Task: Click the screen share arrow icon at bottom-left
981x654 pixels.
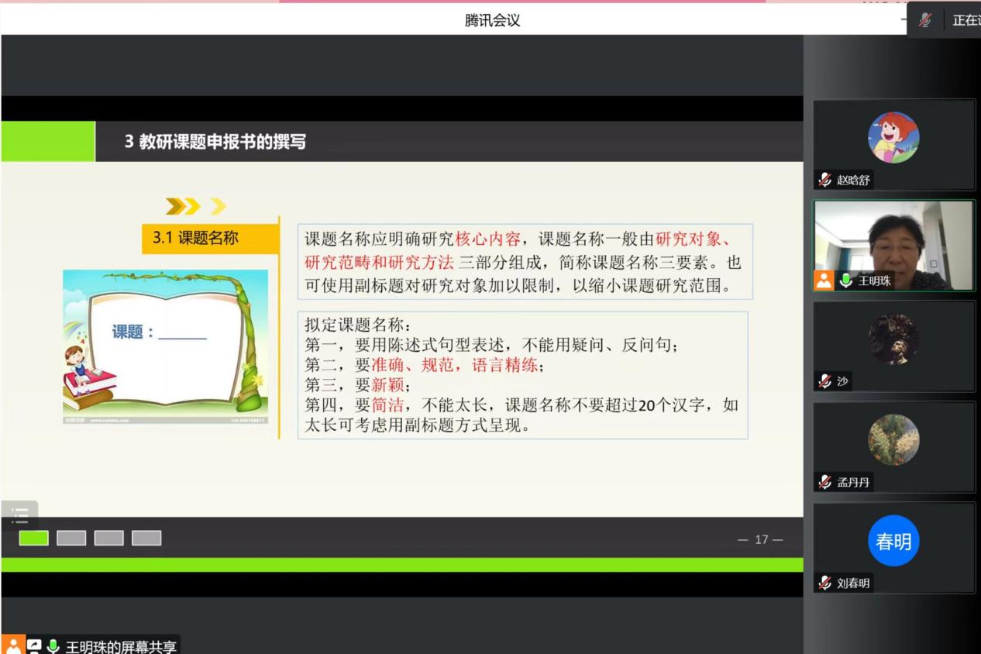Action: (x=34, y=646)
